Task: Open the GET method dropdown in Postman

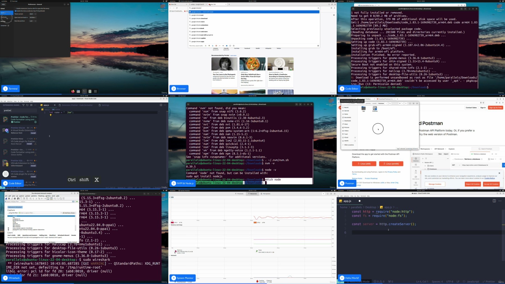Action: (x=456, y=165)
